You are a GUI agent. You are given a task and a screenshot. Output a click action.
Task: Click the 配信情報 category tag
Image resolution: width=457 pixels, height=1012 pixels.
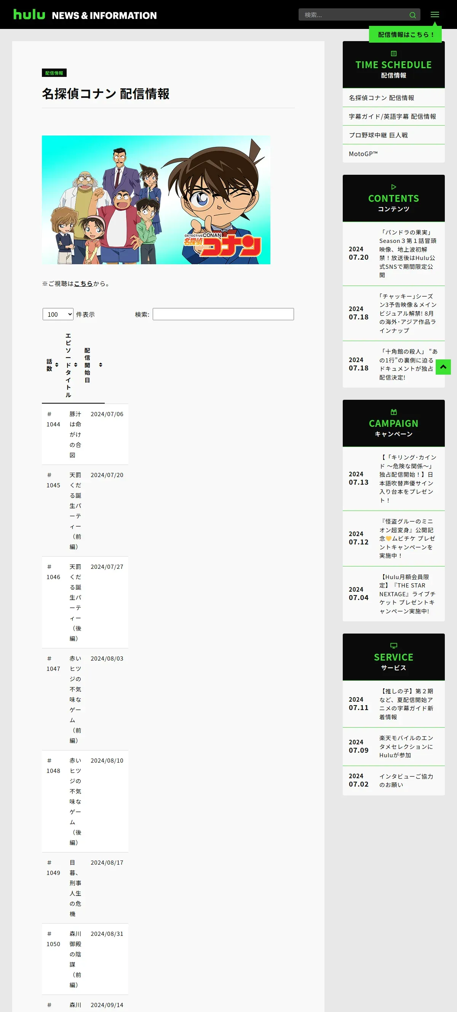click(54, 73)
